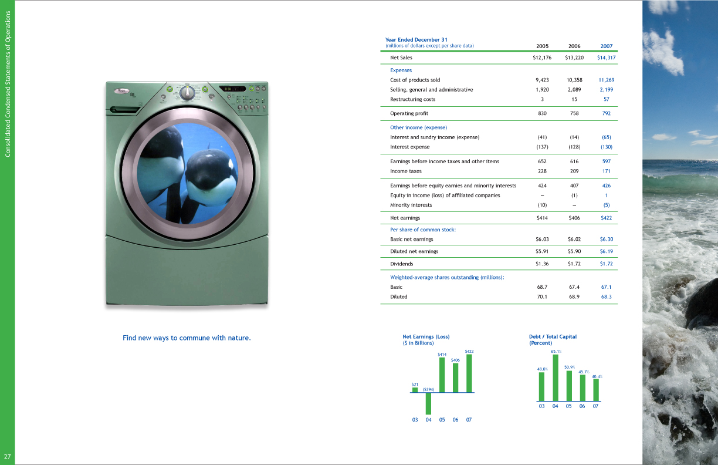Screen dimensions: 718x465
Task: Click the page number 27
Action: click(x=8, y=457)
